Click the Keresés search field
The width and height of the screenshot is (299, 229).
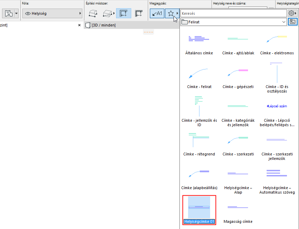pyautogui.click(x=234, y=13)
